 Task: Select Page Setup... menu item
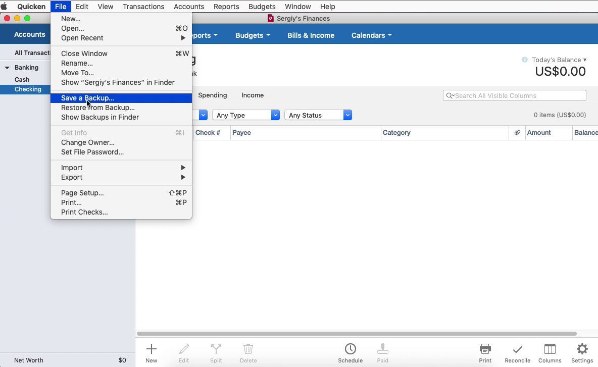coord(121,193)
